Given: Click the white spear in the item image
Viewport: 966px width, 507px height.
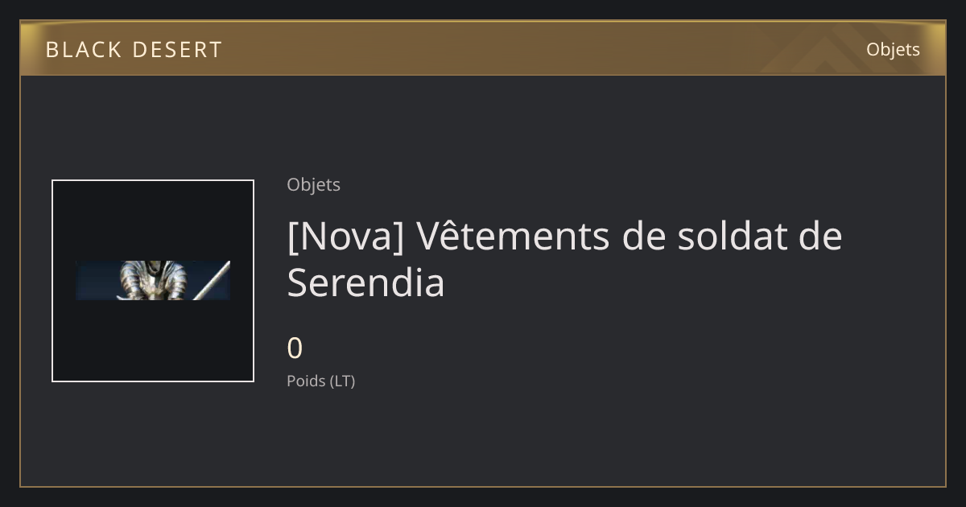Looking at the screenshot, I should 211,280.
